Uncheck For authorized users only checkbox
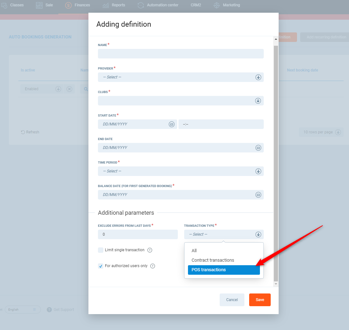This screenshot has width=349, height=330. click(101, 266)
